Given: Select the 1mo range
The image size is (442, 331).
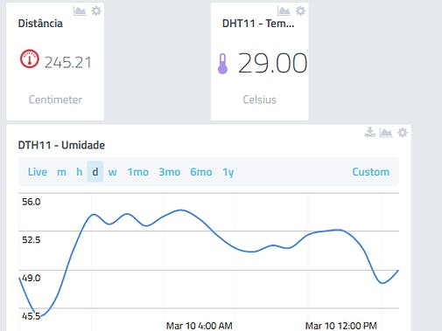Looking at the screenshot, I should (138, 172).
